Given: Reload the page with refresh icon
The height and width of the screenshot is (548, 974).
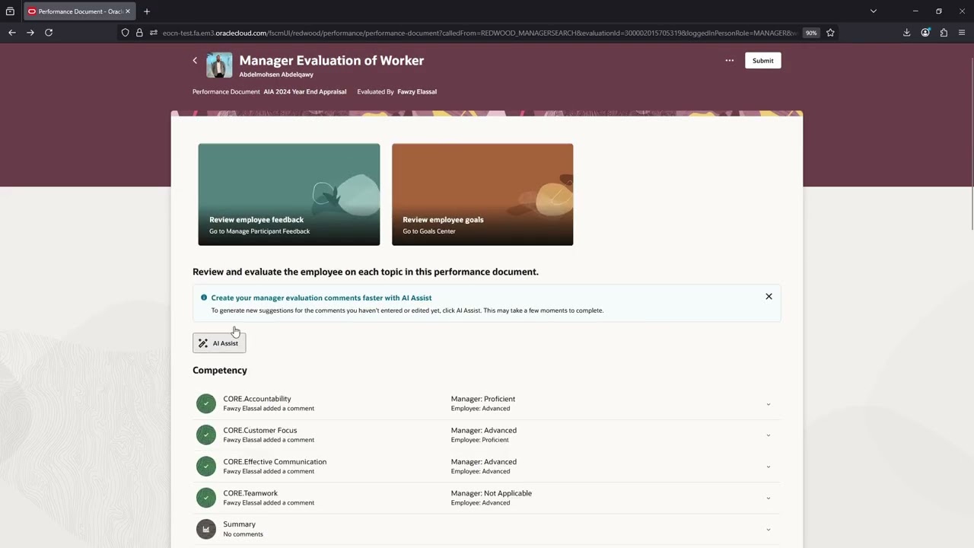Looking at the screenshot, I should pos(49,33).
